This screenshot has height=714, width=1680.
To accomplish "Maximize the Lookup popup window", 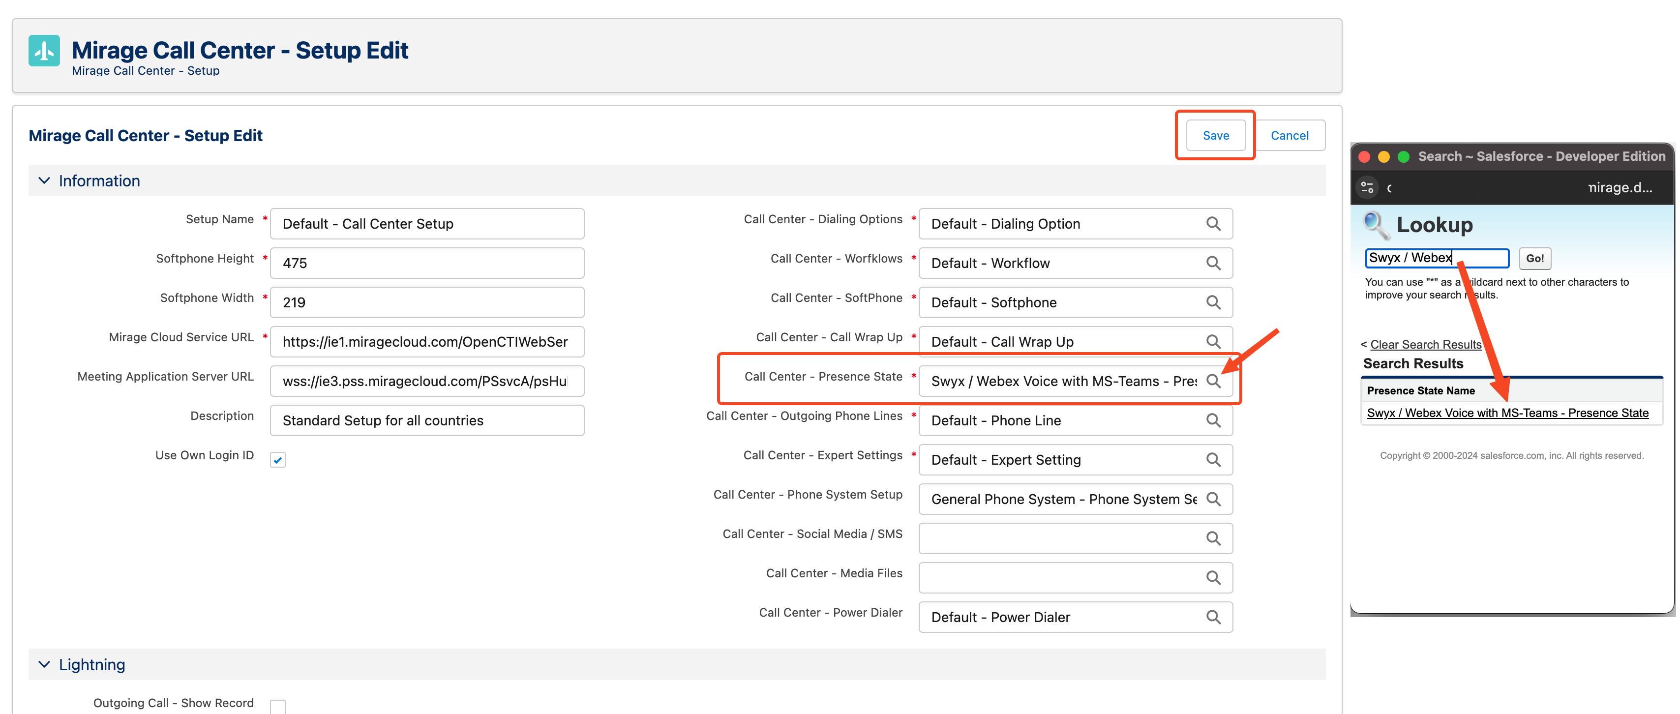I will click(1404, 156).
